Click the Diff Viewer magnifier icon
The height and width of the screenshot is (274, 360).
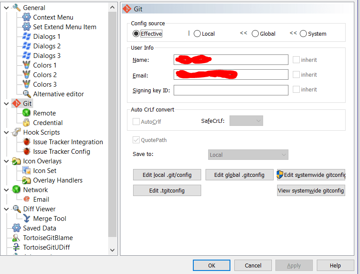[x=17, y=209]
